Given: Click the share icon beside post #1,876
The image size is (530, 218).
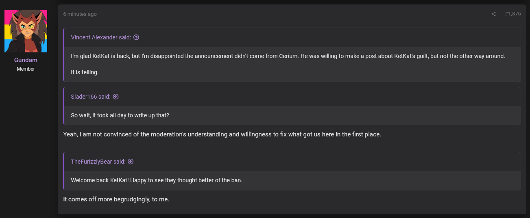Looking at the screenshot, I should point(493,14).
